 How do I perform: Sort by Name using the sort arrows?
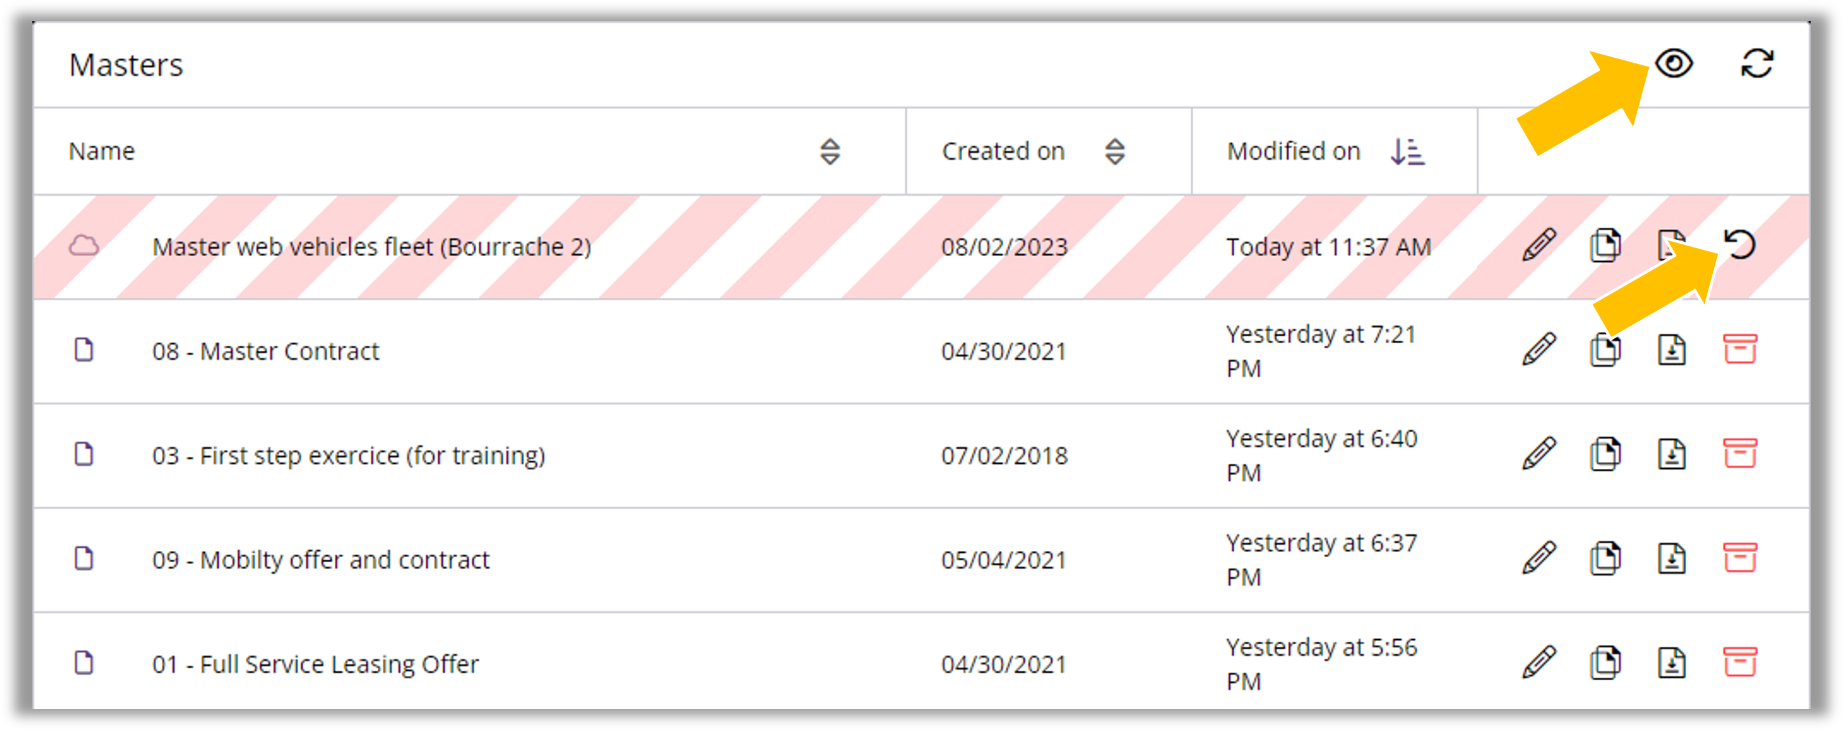(x=830, y=152)
